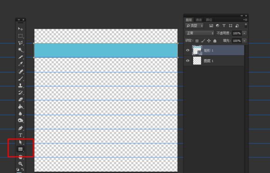Close the layers panel

coord(246,16)
